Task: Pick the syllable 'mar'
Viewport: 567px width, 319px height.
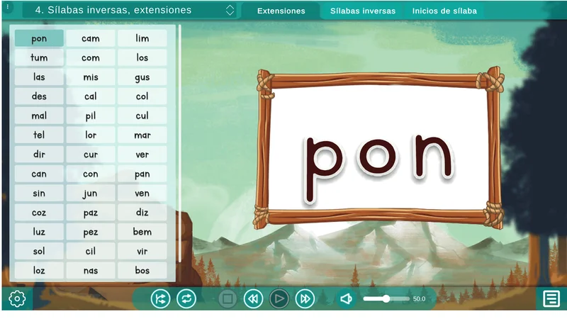Action: coord(142,135)
